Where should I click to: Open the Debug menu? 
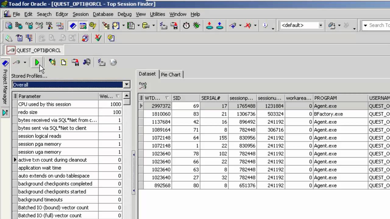(124, 14)
